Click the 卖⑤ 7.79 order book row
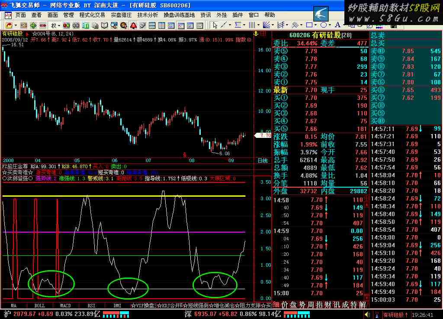This screenshot has height=319, width=443. pyautogui.click(x=320, y=51)
